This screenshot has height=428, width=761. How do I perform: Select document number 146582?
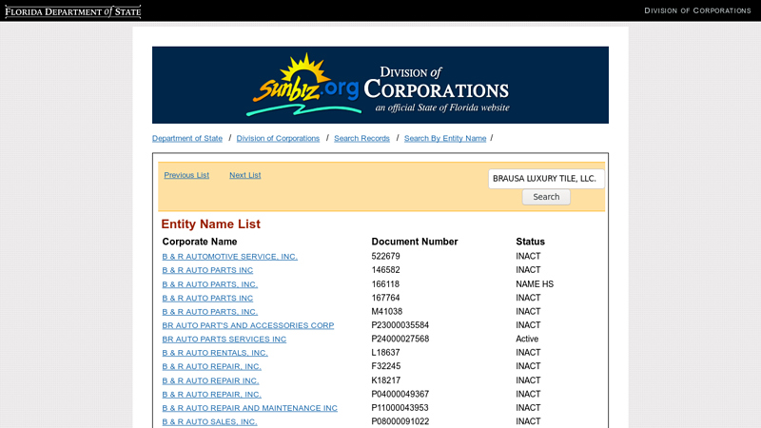386,270
